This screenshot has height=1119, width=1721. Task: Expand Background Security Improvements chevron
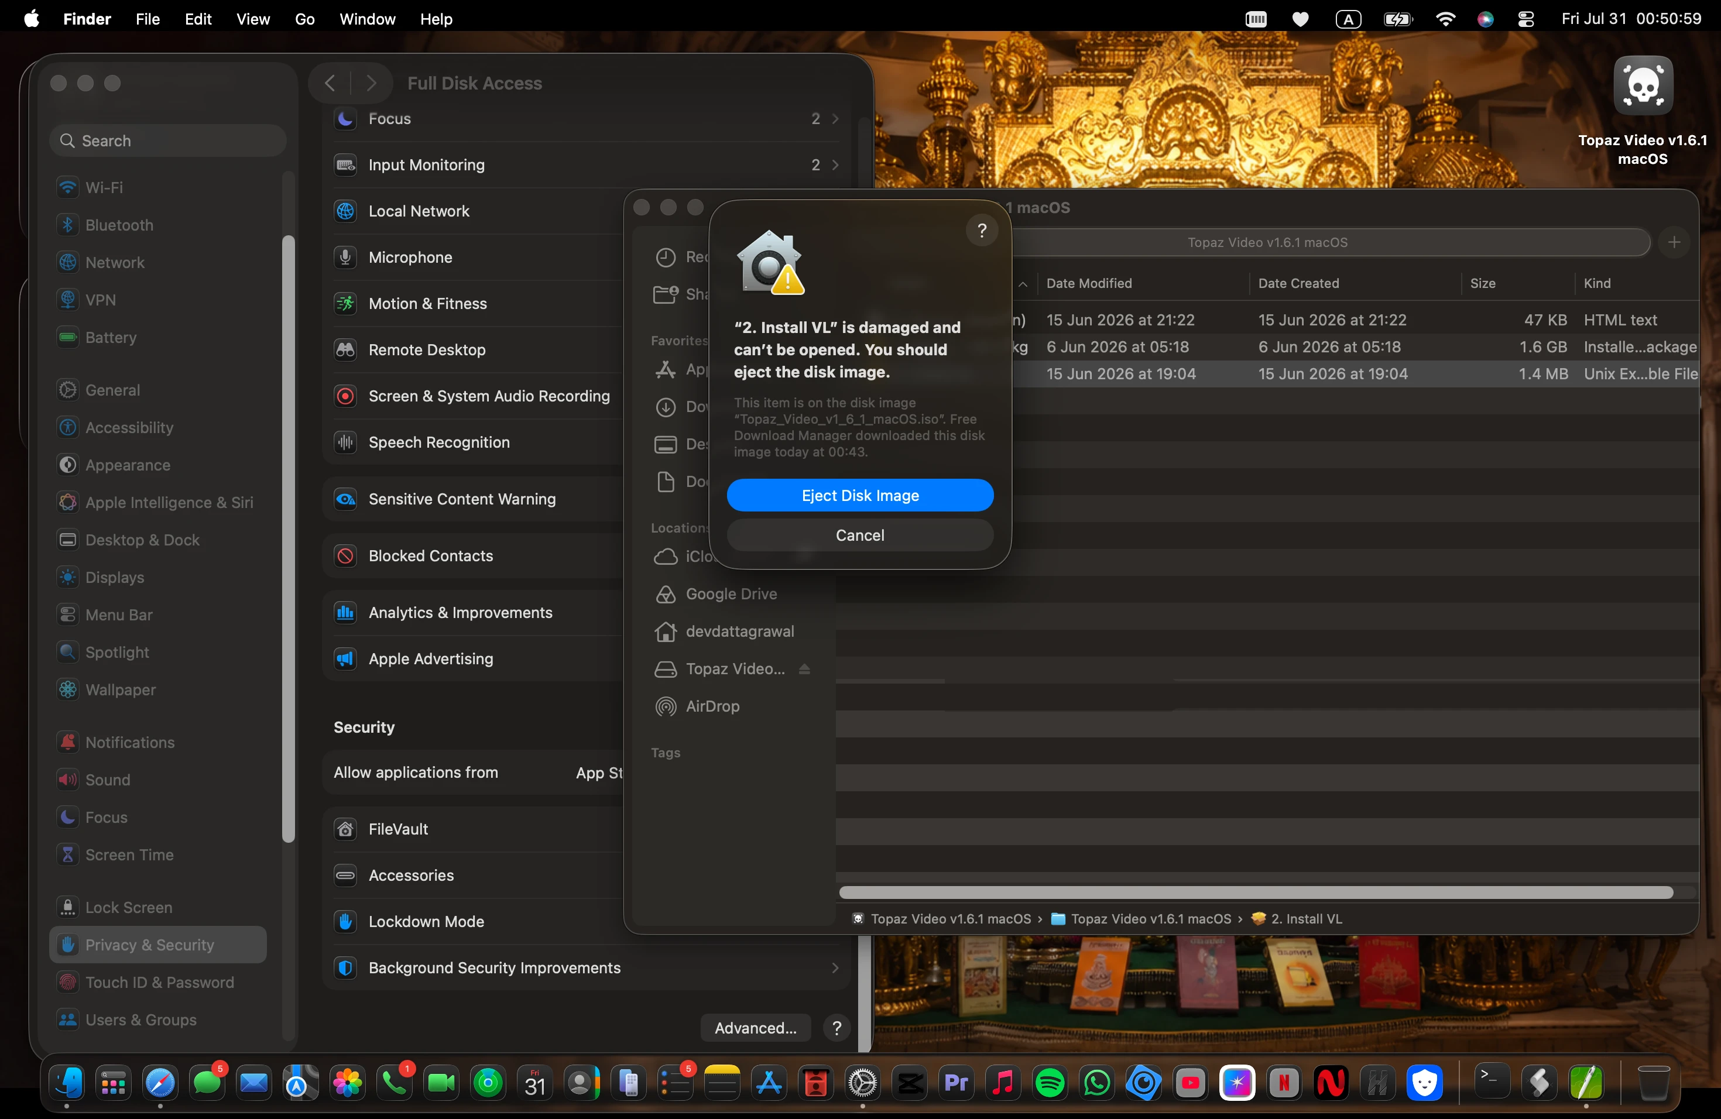835,968
